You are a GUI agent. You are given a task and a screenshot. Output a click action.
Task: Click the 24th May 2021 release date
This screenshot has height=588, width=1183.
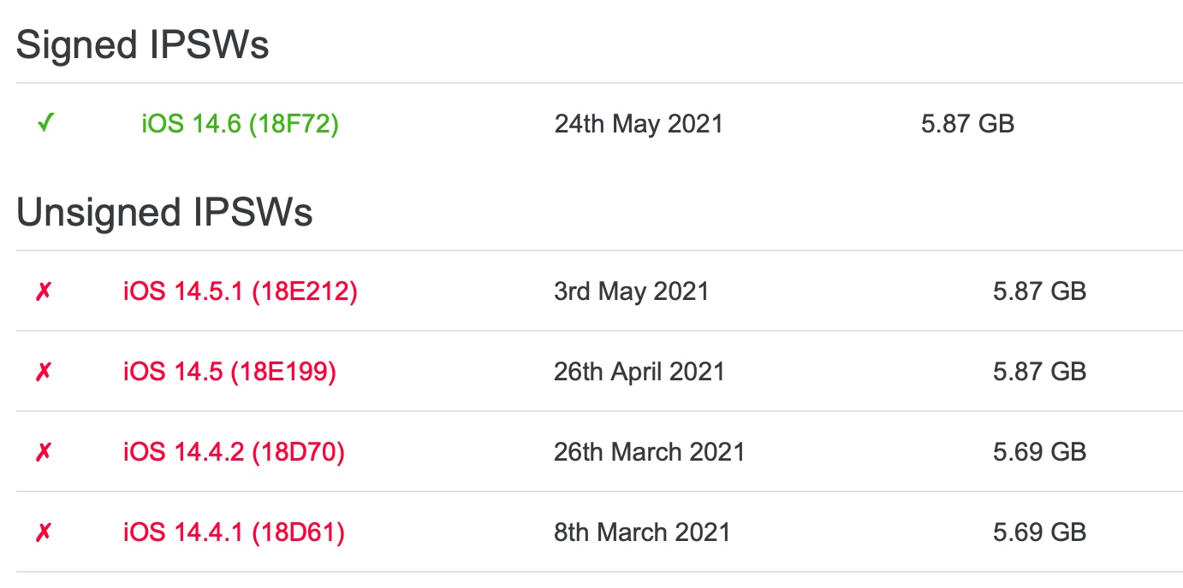639,124
